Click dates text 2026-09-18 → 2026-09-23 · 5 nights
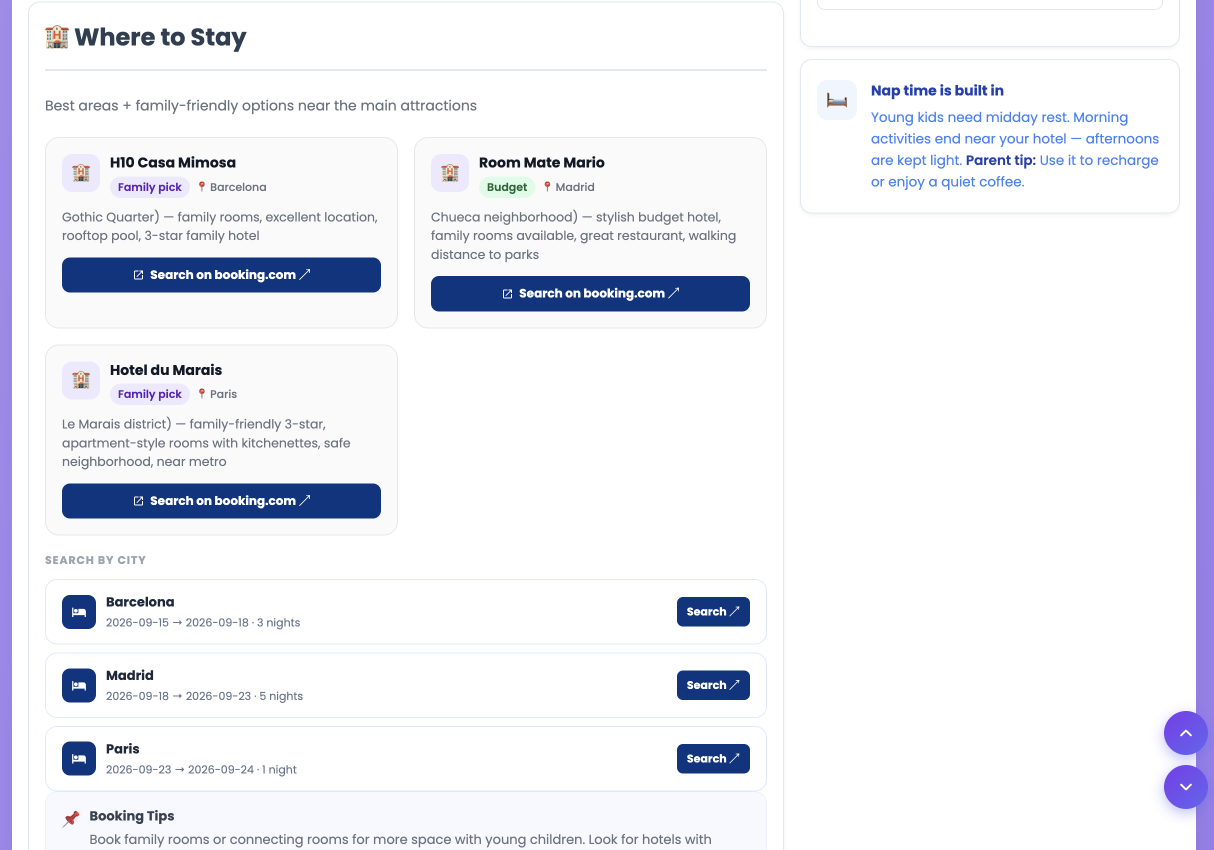 point(204,696)
